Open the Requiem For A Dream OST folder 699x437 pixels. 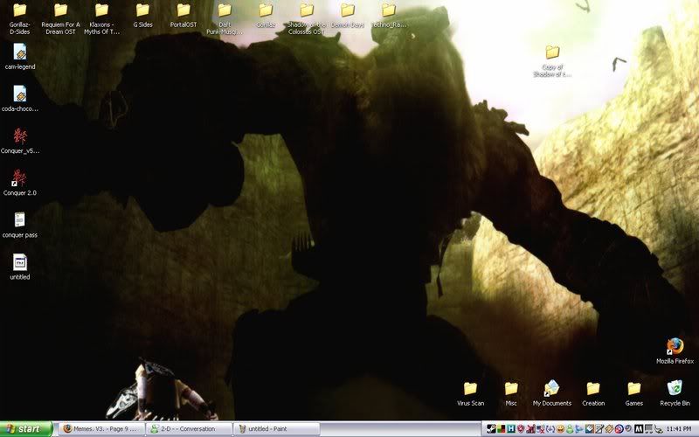[60, 18]
